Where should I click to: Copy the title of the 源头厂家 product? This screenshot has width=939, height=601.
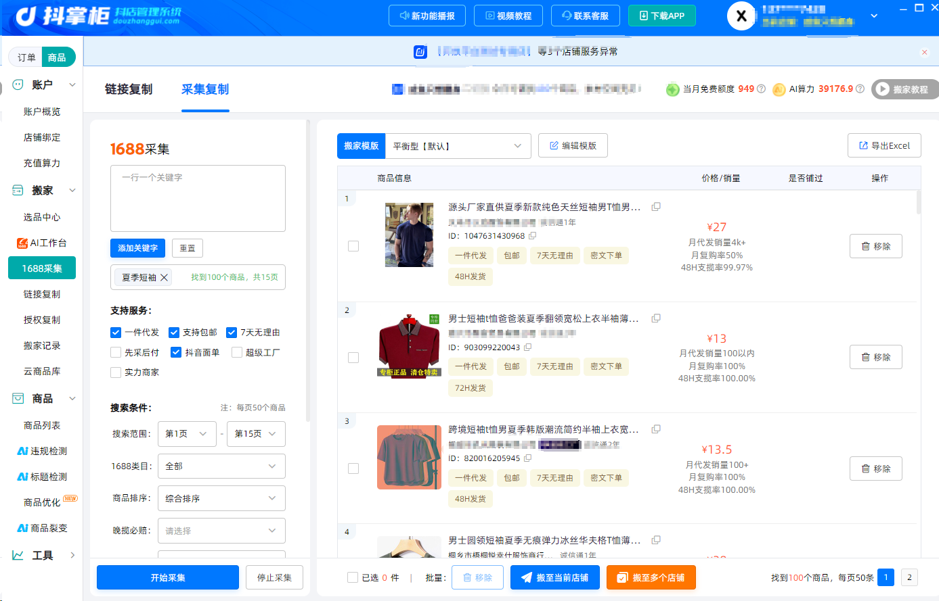pyautogui.click(x=656, y=207)
